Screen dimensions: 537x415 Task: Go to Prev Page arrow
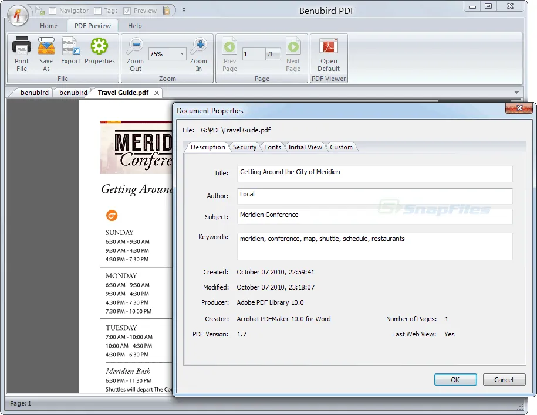230,46
